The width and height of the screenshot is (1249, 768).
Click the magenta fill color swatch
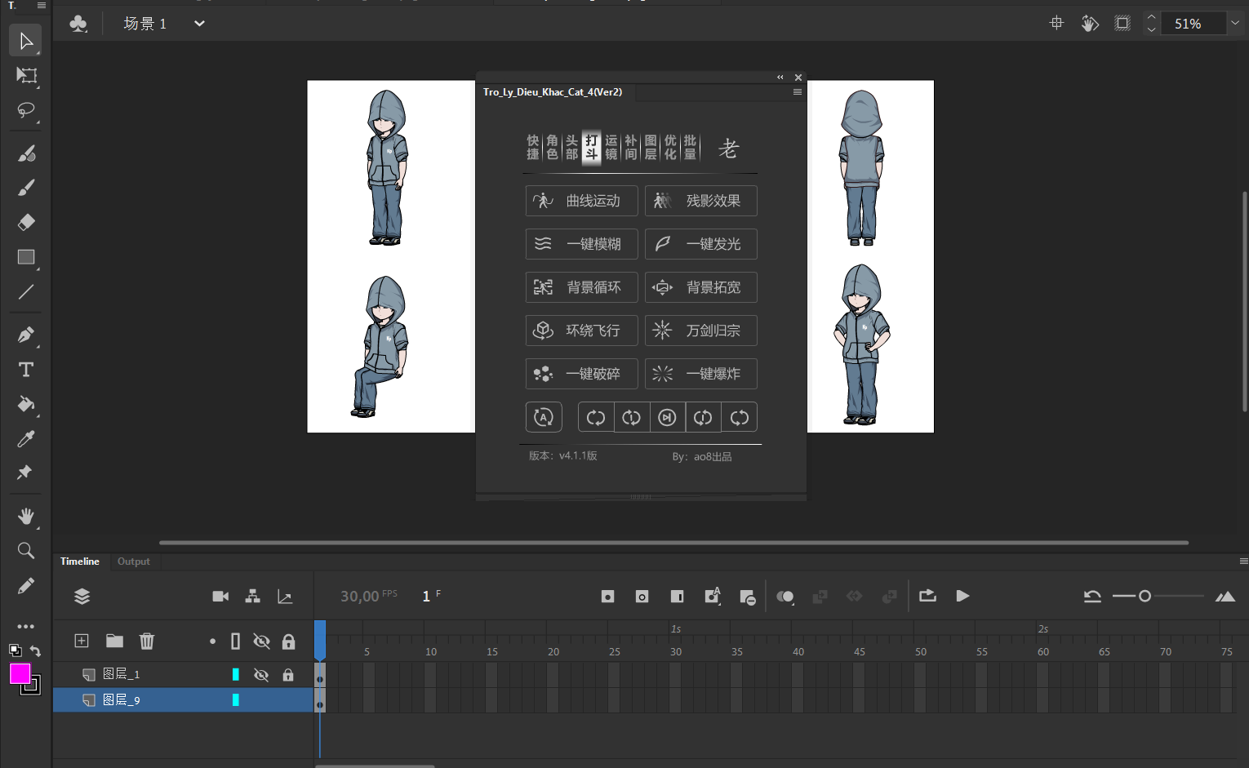point(20,673)
